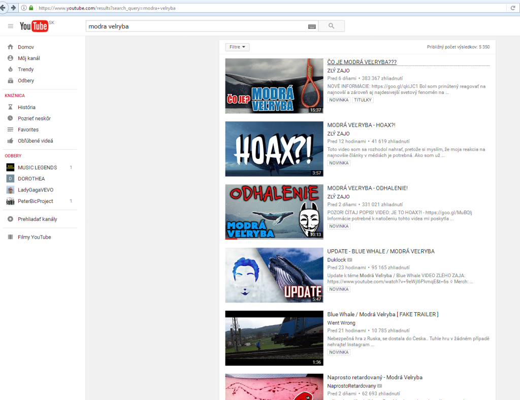Open the hamburger guide menu icon
The image size is (520, 400).
point(11,26)
